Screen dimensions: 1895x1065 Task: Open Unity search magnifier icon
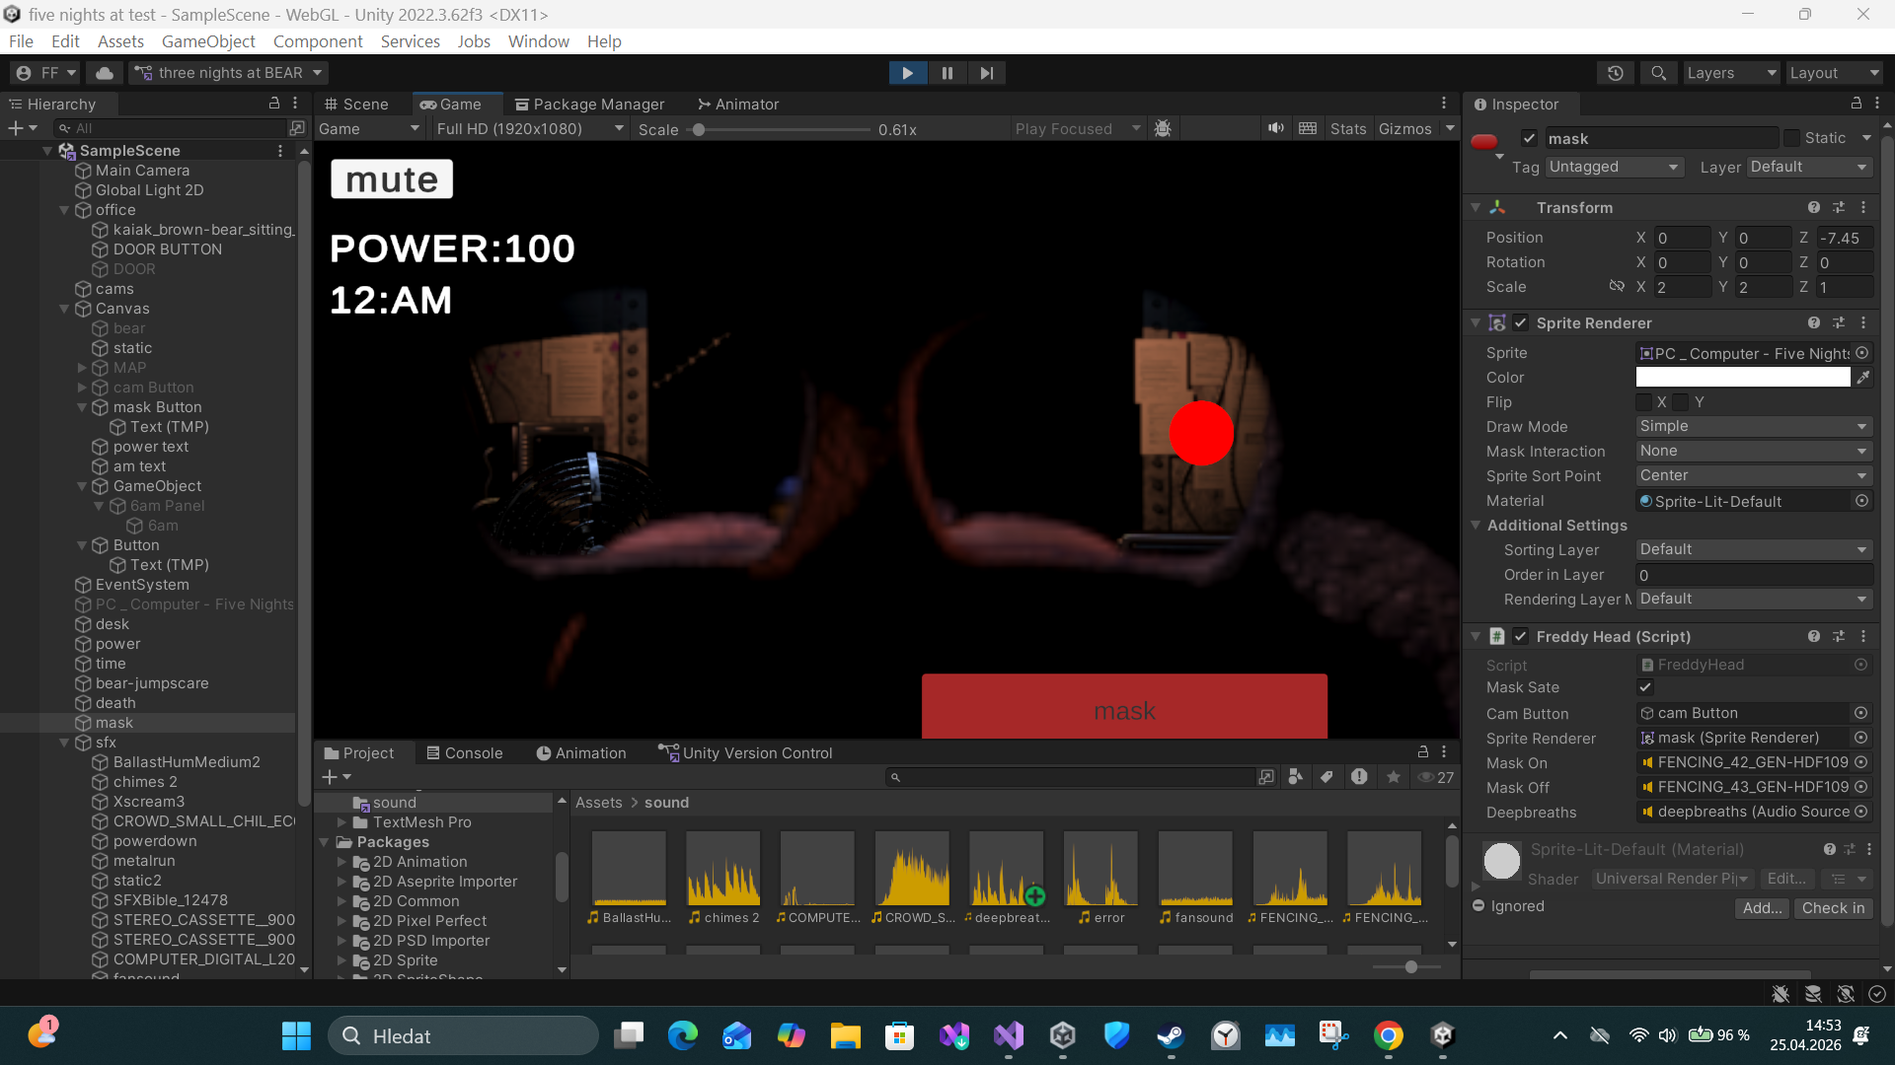click(x=1658, y=73)
